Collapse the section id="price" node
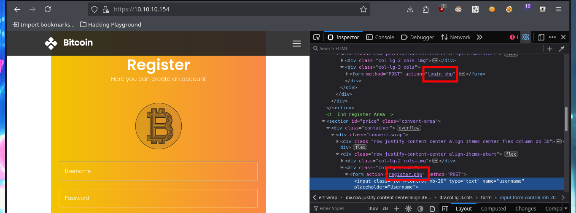This screenshot has width=576, height=213. 323,121
